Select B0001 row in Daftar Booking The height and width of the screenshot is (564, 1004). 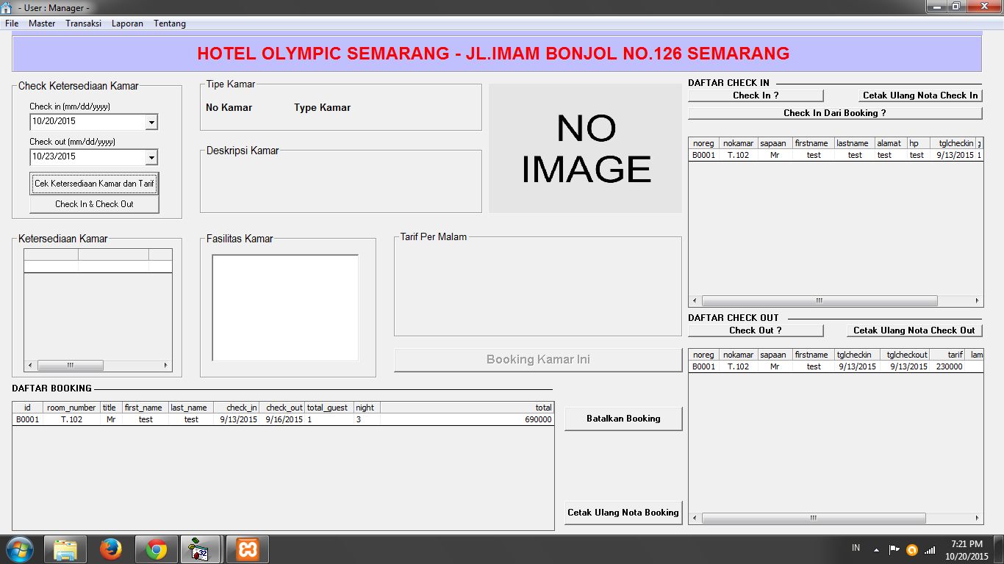(x=283, y=419)
